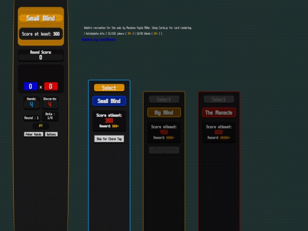The width and height of the screenshot is (308, 231).
Task: Click The Manacle 600 score requirement
Action: coord(218,132)
